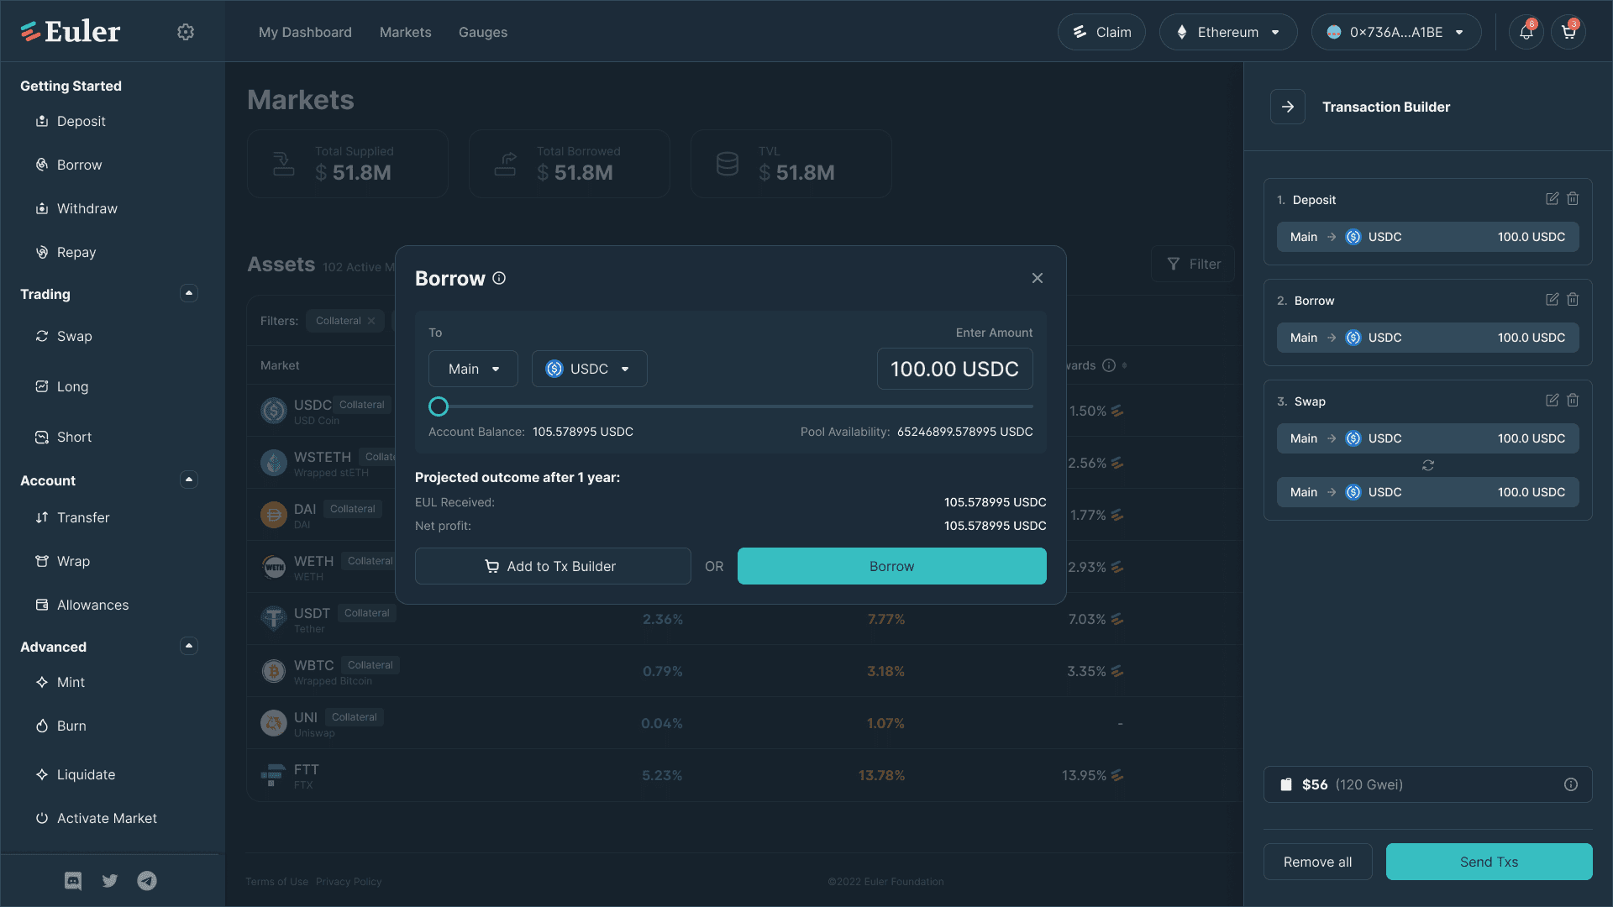Click Add to Tx Builder button
Image resolution: width=1613 pixels, height=907 pixels.
click(x=553, y=566)
